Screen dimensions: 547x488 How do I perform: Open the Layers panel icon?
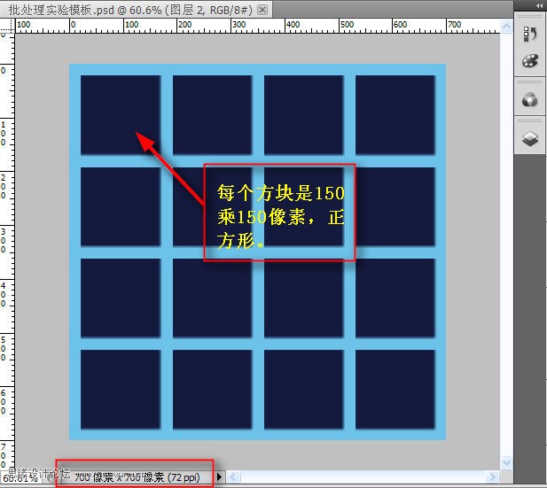530,139
